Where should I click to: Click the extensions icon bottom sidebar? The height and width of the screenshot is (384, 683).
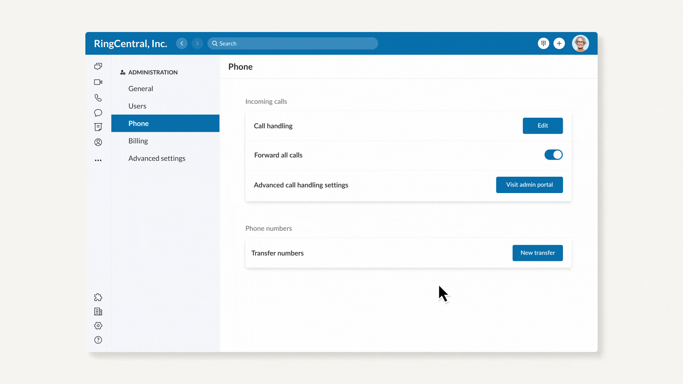(98, 297)
